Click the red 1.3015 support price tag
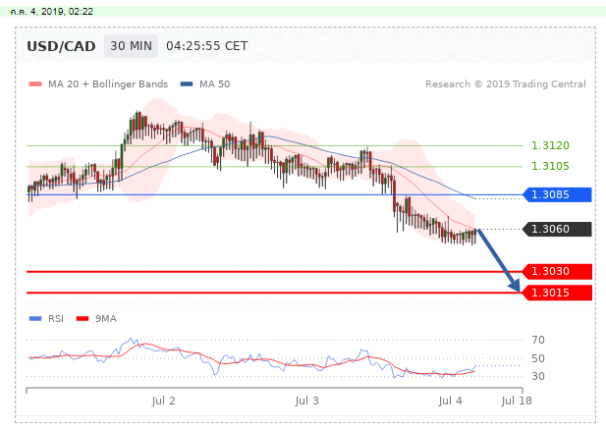The image size is (606, 430). pyautogui.click(x=557, y=293)
